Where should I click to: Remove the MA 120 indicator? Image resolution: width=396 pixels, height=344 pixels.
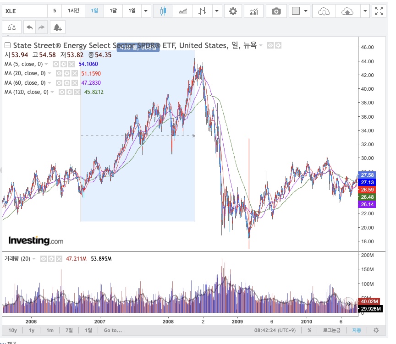point(77,92)
